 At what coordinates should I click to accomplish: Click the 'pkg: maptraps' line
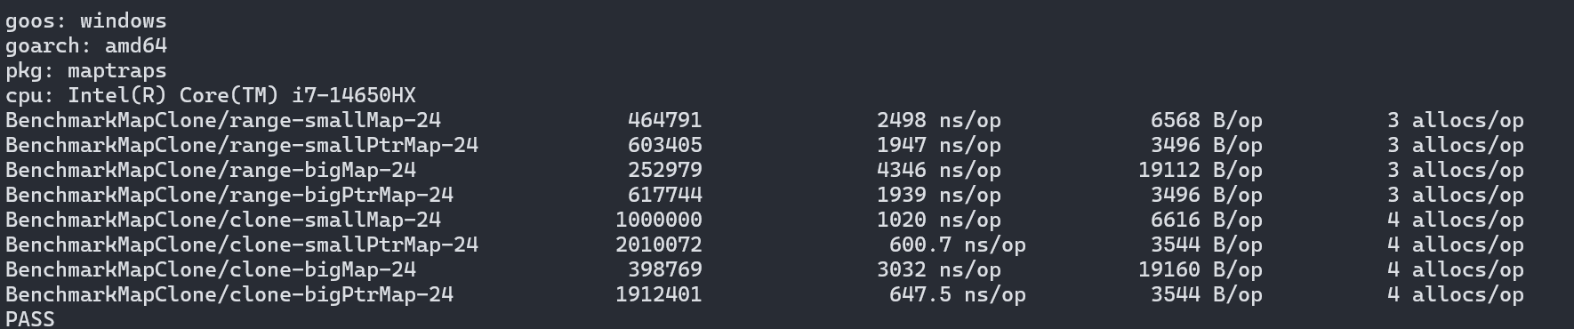[x=85, y=70]
